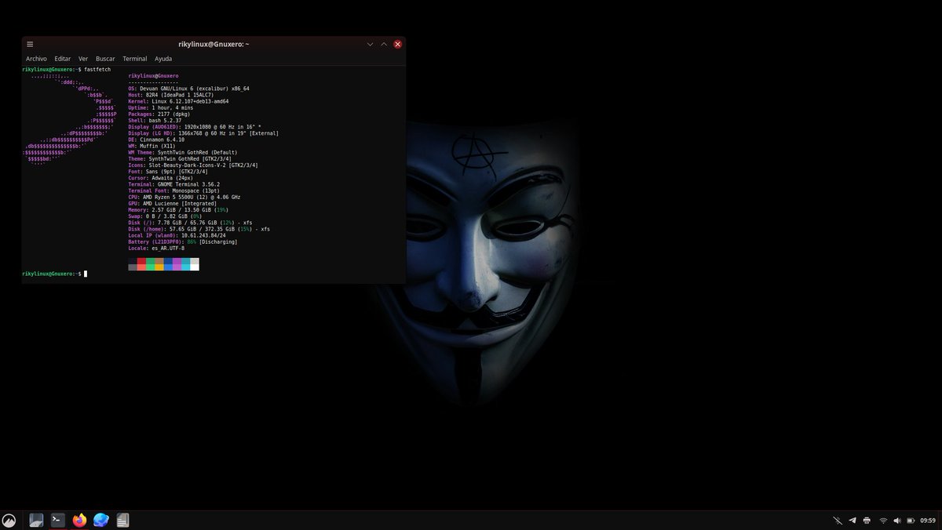Click the Kernel: Linux 6.12 line
The width and height of the screenshot is (942, 530).
pos(178,101)
